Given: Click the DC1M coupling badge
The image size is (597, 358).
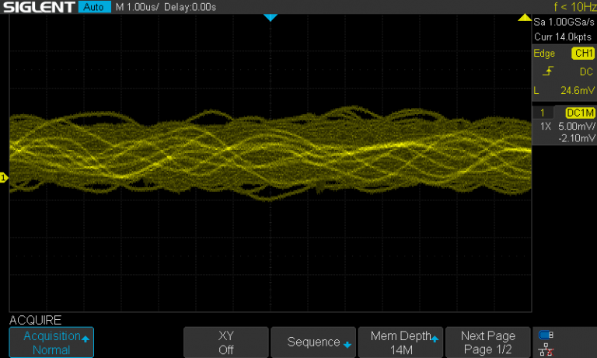Looking at the screenshot, I should [580, 113].
